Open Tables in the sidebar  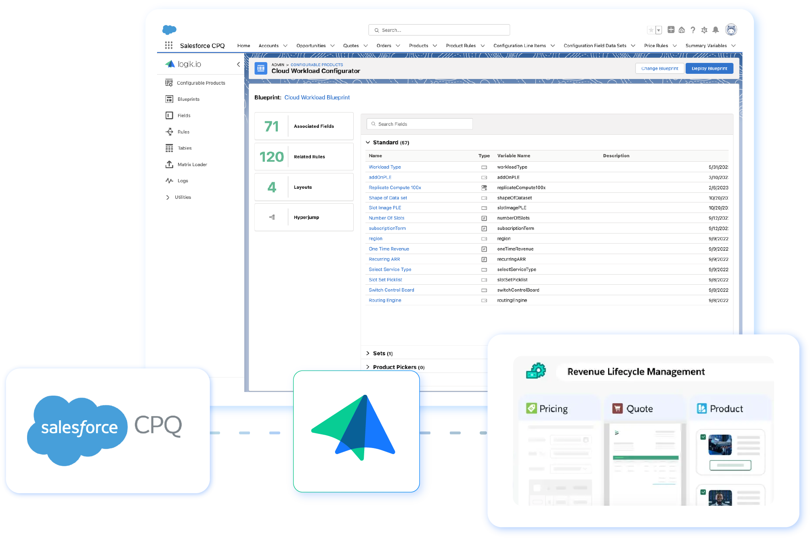click(178, 148)
